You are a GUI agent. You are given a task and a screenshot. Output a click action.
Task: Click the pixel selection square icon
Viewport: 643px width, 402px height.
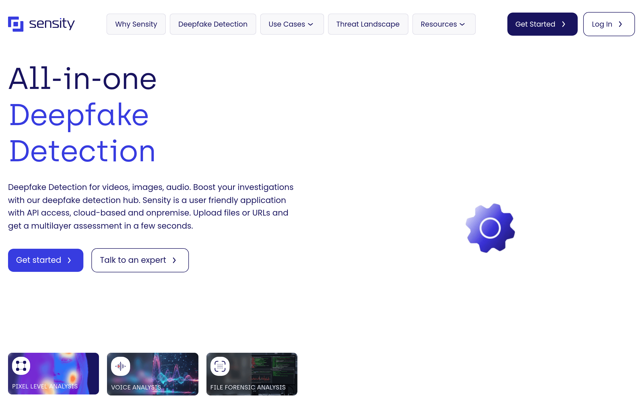21,366
